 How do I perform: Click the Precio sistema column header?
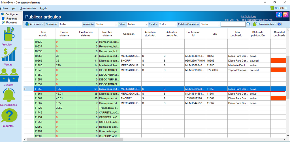[66, 34]
